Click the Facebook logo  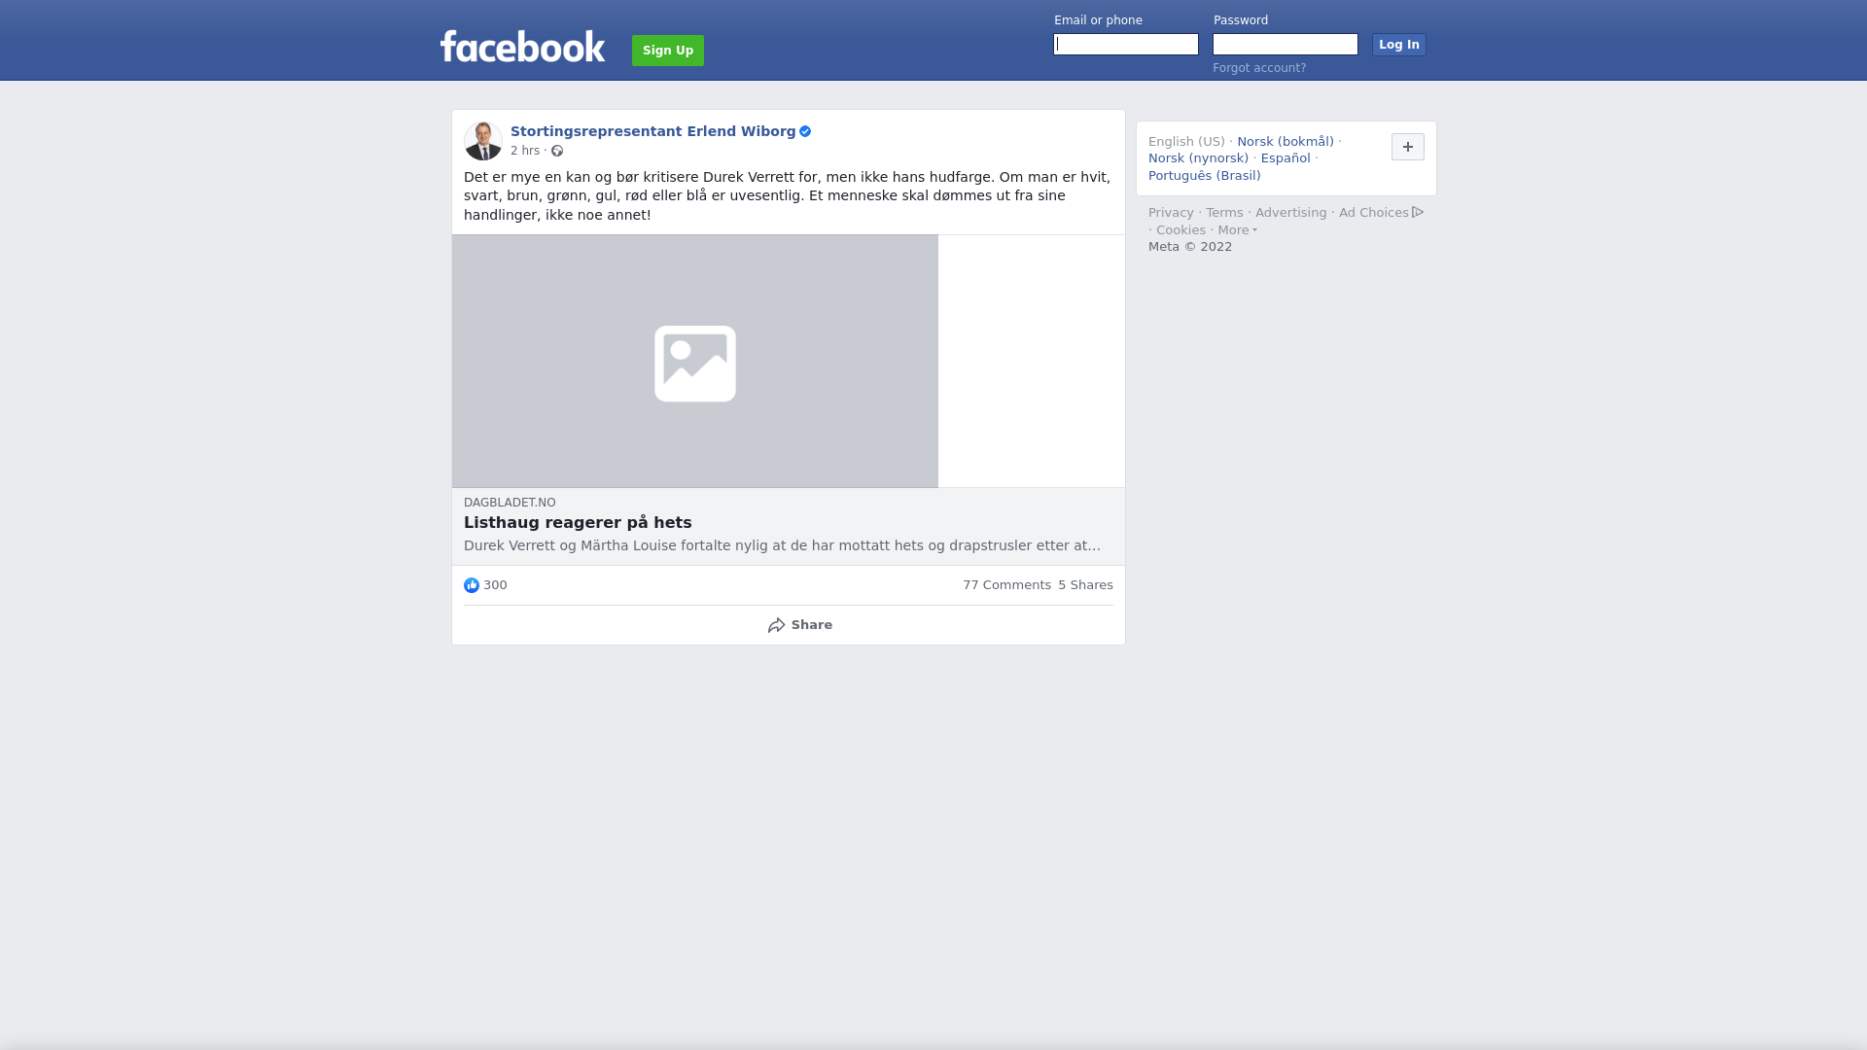[522, 46]
